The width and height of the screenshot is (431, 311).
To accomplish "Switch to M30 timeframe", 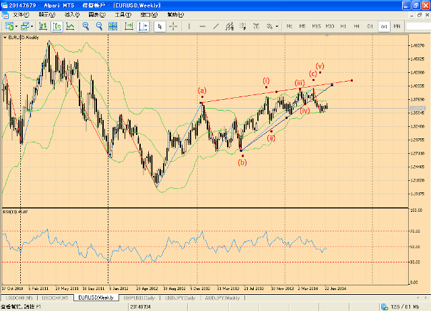I will click(x=330, y=26).
